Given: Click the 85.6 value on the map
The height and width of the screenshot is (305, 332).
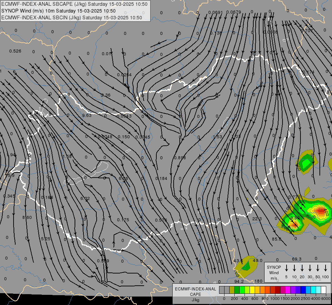Looking at the screenshot, I should [x=276, y=239].
